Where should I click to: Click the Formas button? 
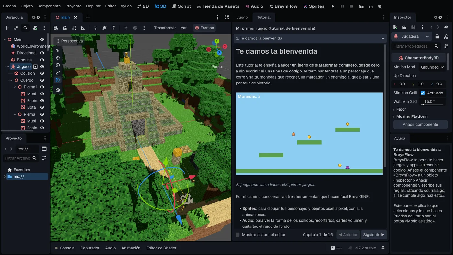[204, 28]
